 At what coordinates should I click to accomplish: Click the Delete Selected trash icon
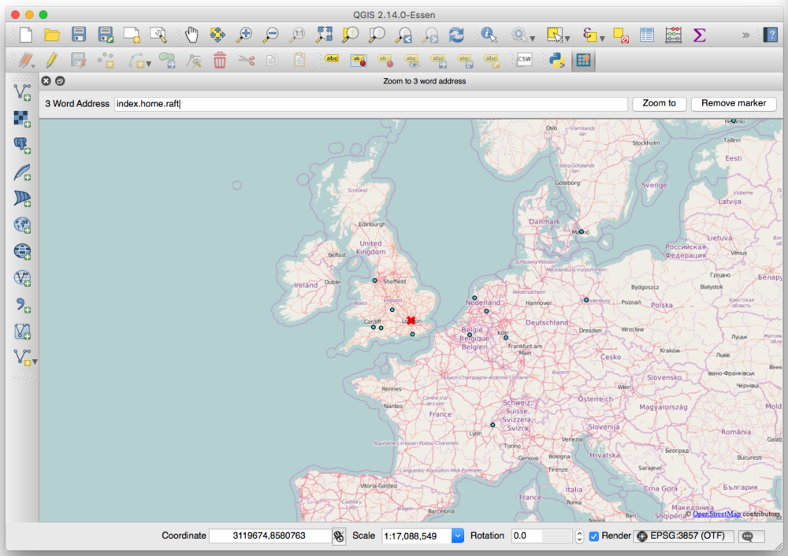[x=220, y=61]
